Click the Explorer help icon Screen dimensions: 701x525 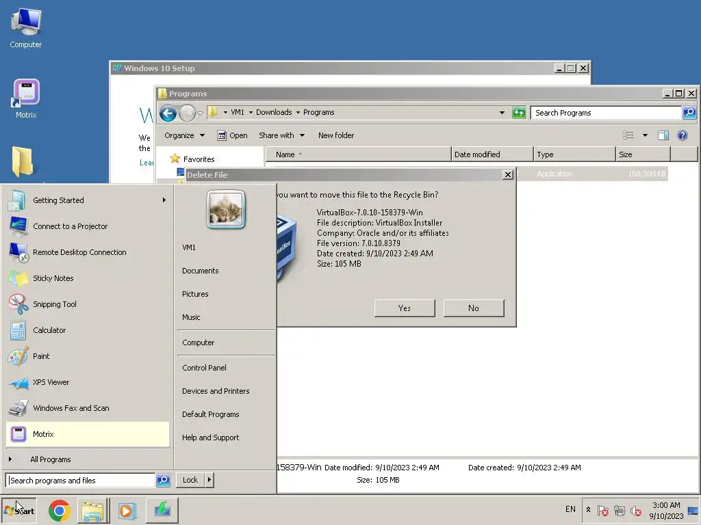pos(683,135)
